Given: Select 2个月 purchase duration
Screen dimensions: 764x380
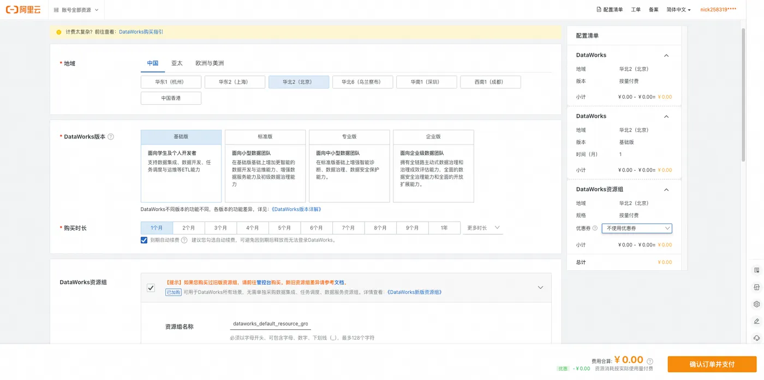Looking at the screenshot, I should pos(189,228).
